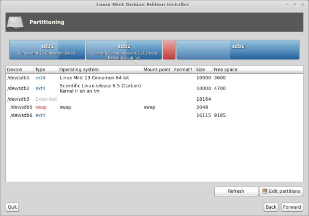Screen dimensions: 309x216
Task: Sort by Operating system column header
Action: pyautogui.click(x=100, y=69)
